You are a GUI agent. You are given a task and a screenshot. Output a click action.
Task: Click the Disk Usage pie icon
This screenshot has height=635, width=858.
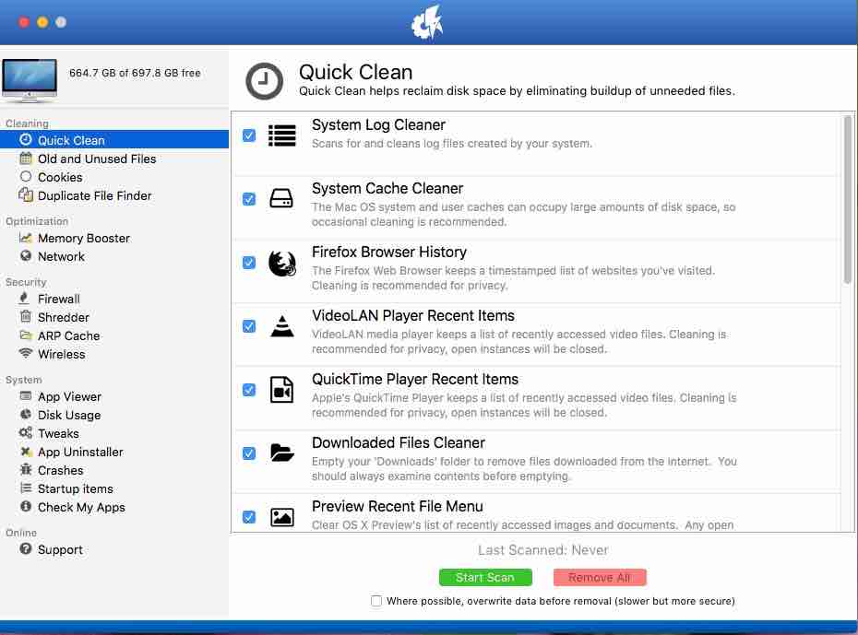26,414
